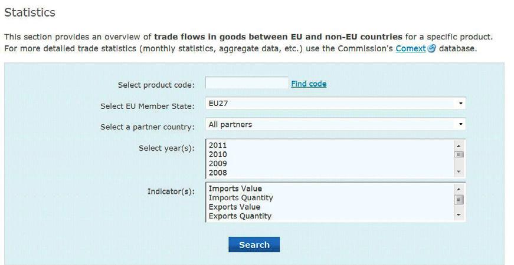This screenshot has height=265, width=514.
Task: Click the indicators list down arrow
Action: (x=459, y=215)
